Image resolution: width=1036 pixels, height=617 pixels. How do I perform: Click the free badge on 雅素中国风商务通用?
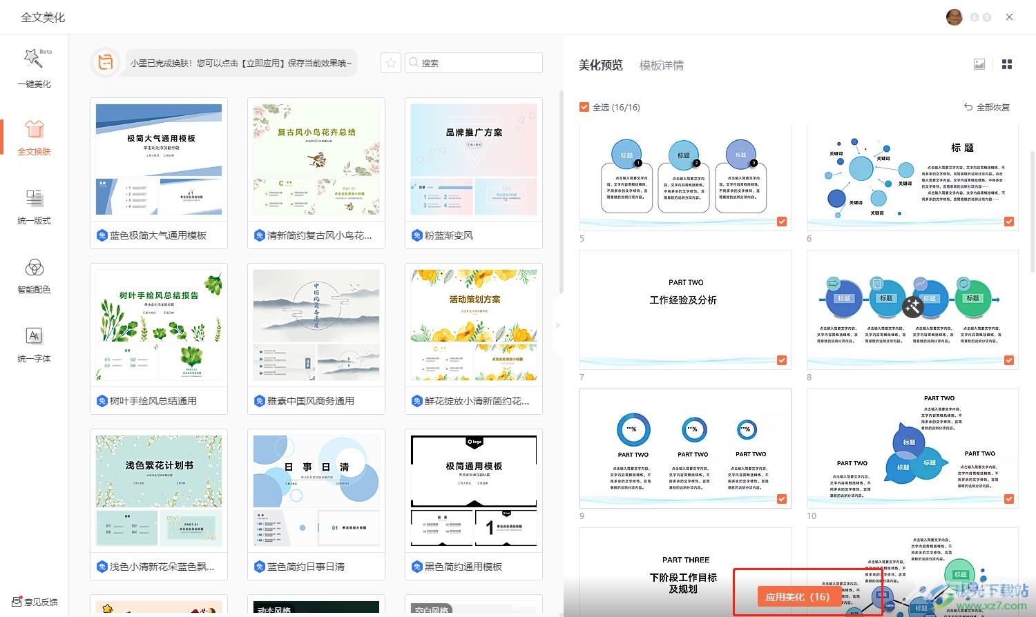[259, 401]
